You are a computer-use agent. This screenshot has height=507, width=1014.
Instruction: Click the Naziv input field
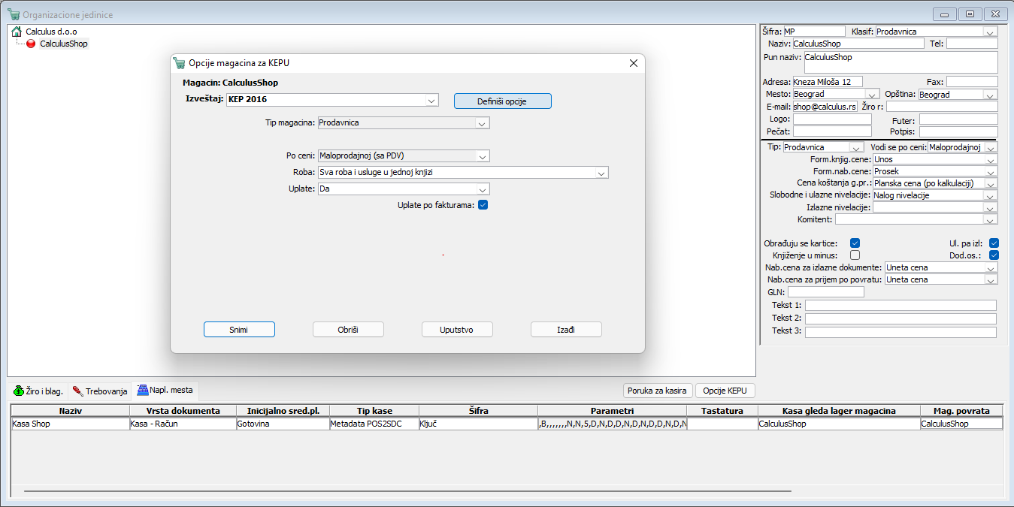point(858,44)
